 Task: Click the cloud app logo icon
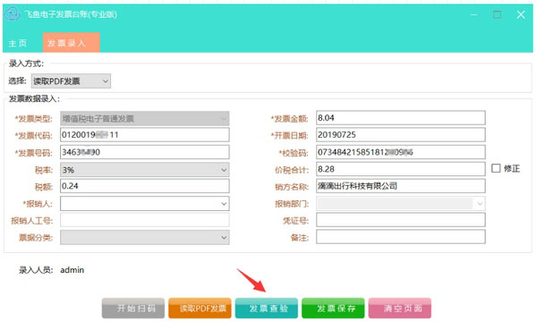pos(12,14)
